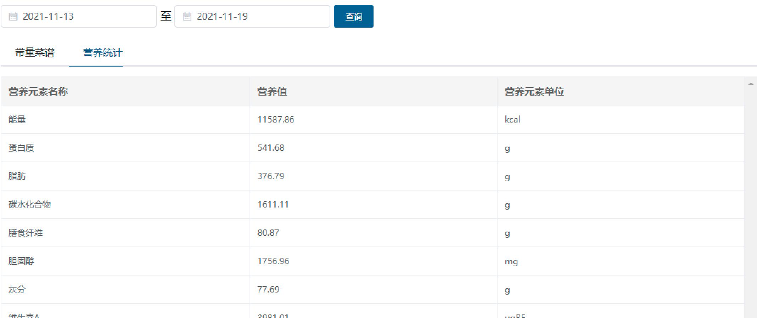This screenshot has height=318, width=757.
Task: Click the 蛋白质 value 541.68
Action: 271,148
